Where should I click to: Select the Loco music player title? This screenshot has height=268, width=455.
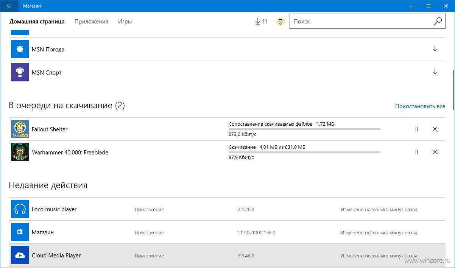pos(54,209)
